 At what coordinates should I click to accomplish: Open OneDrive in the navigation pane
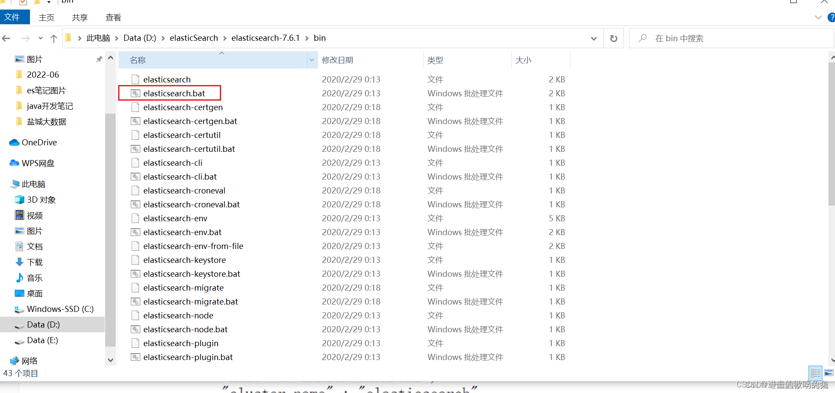tap(39, 142)
